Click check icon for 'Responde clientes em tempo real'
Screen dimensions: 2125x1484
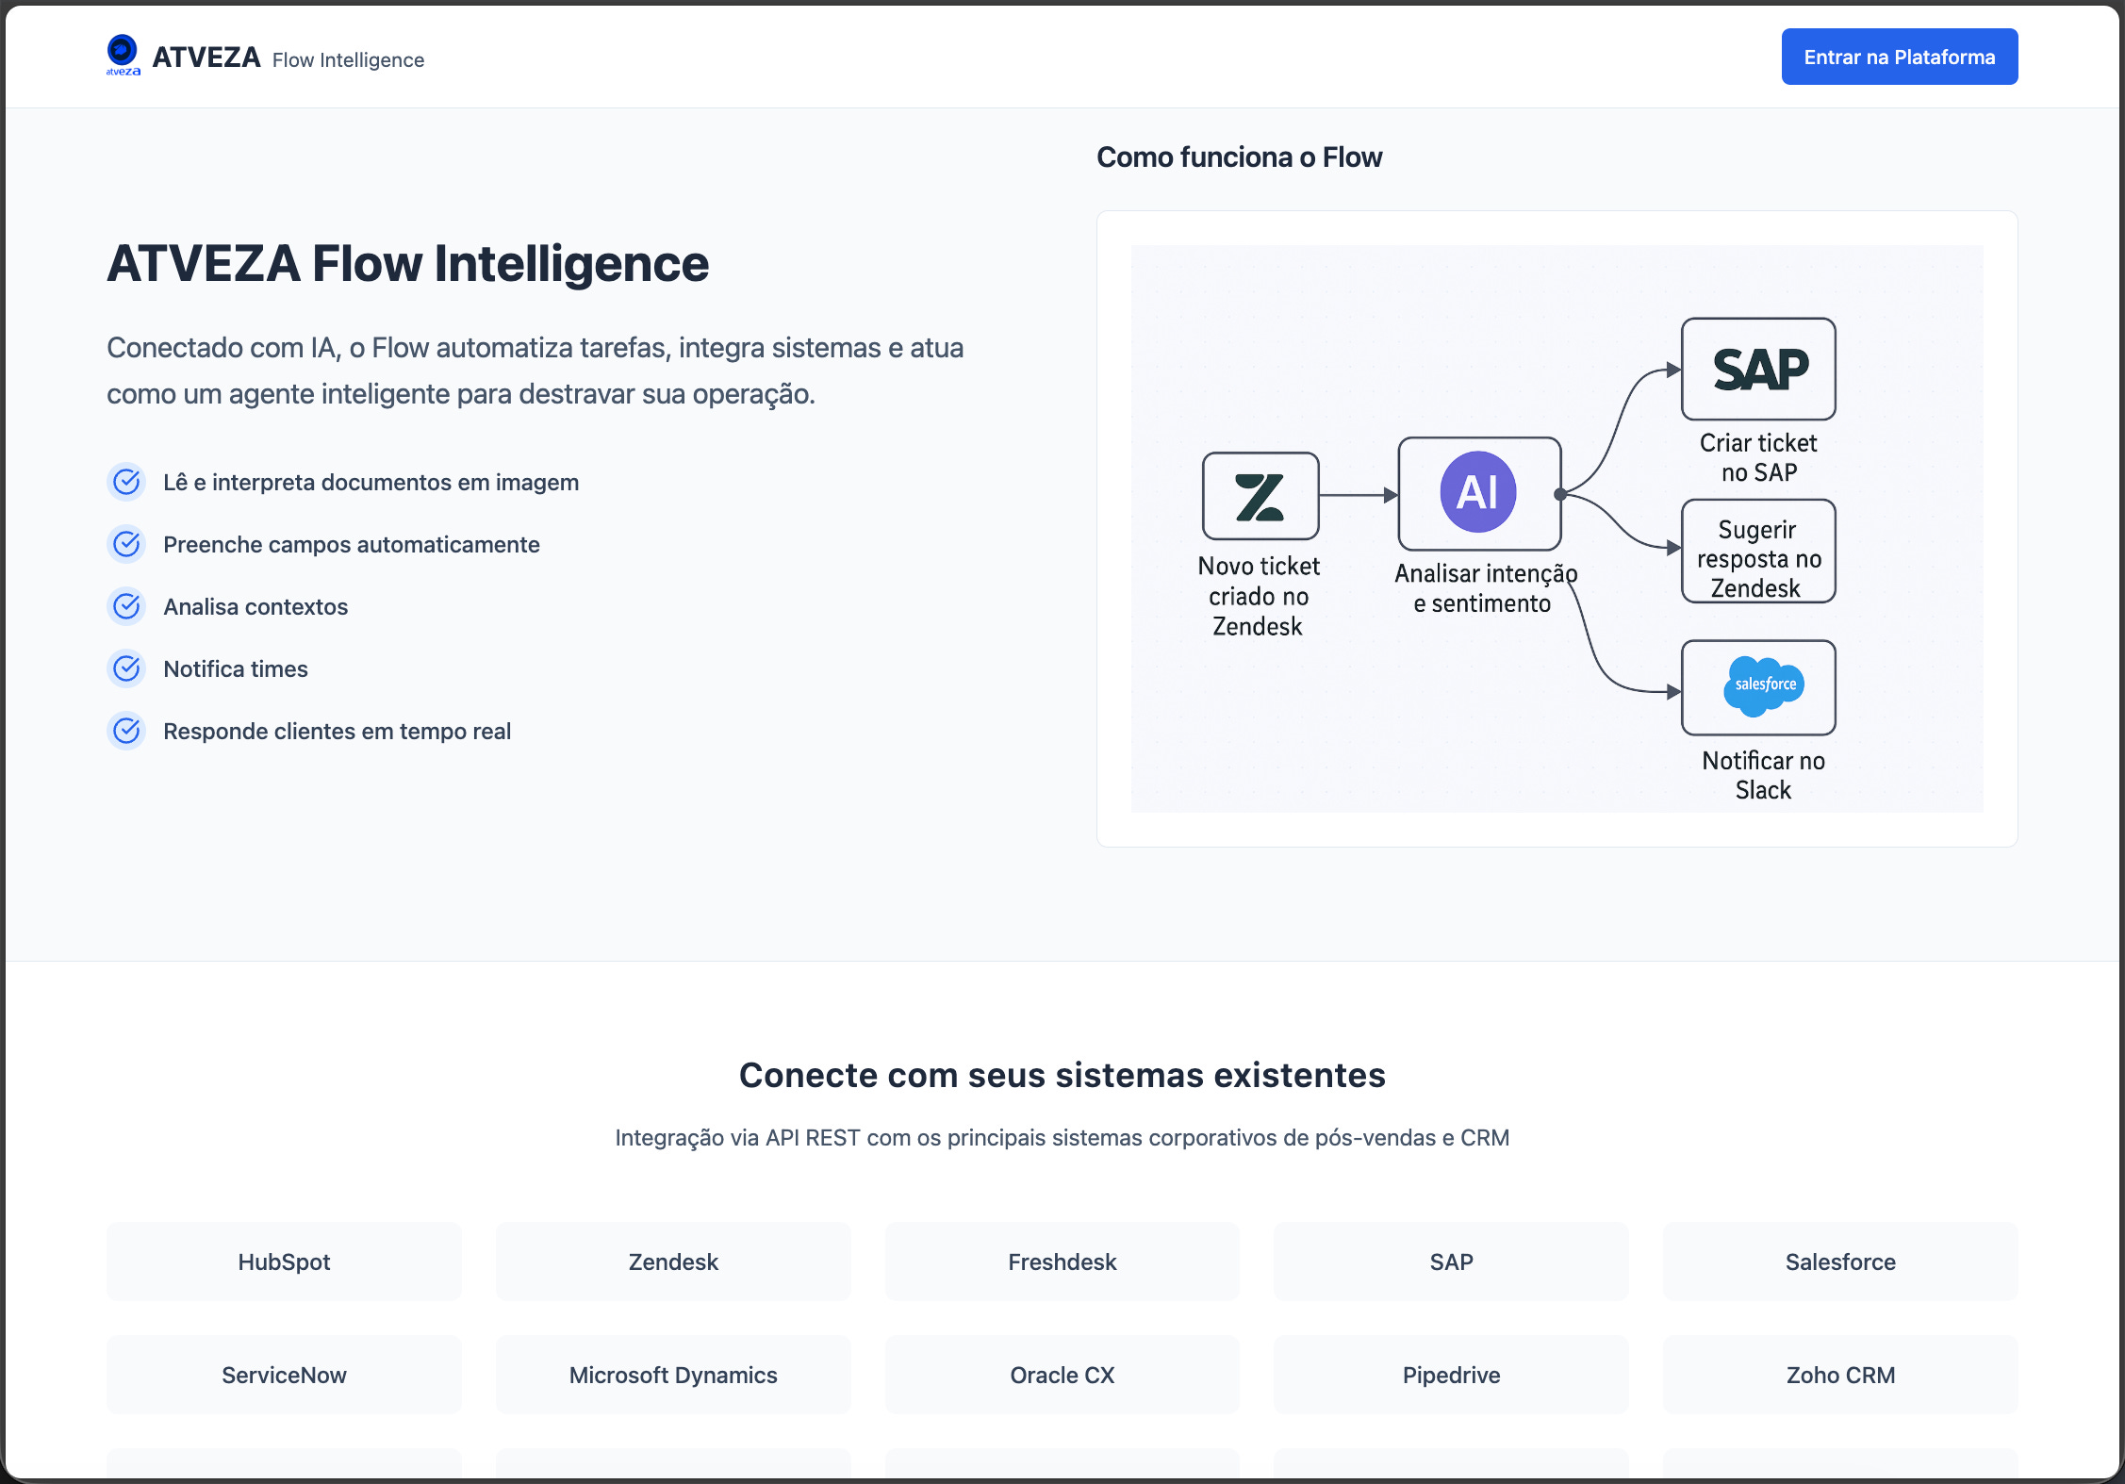coord(126,731)
